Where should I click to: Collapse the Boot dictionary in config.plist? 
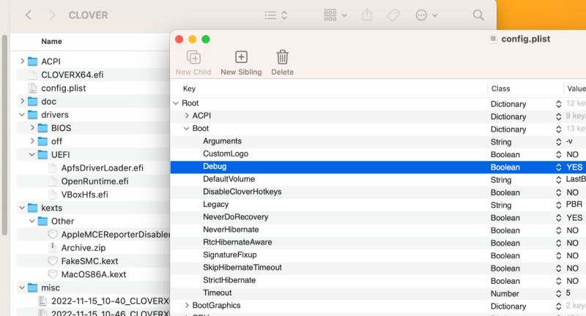[187, 129]
